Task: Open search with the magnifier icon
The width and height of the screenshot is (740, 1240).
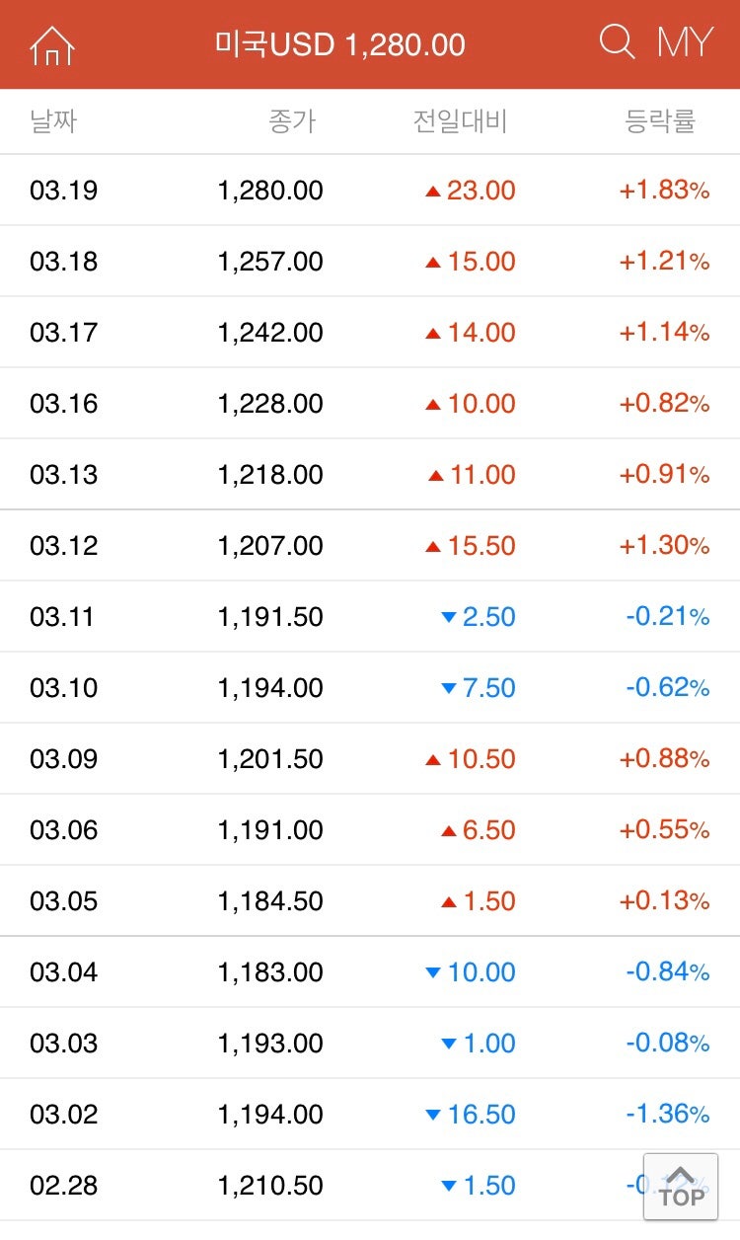Action: click(618, 42)
